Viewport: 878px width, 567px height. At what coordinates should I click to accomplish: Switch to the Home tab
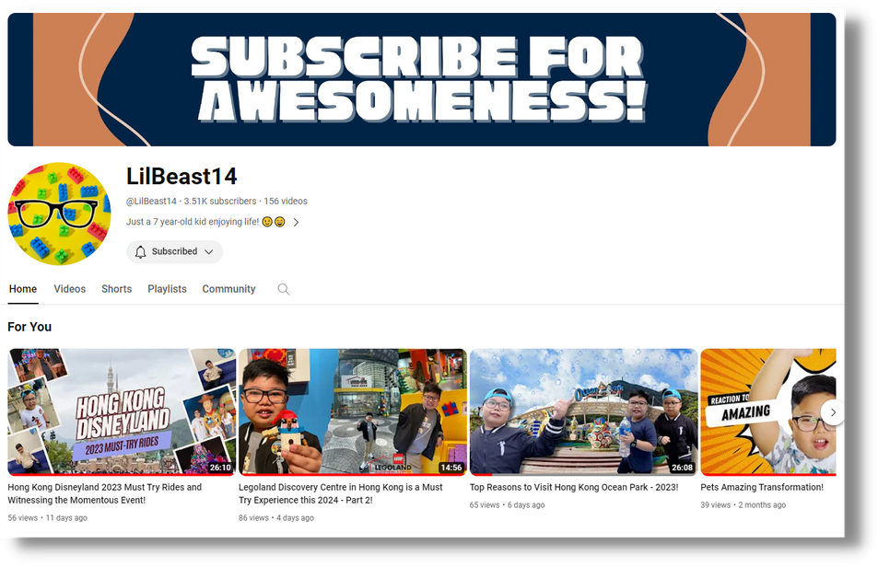(x=23, y=289)
